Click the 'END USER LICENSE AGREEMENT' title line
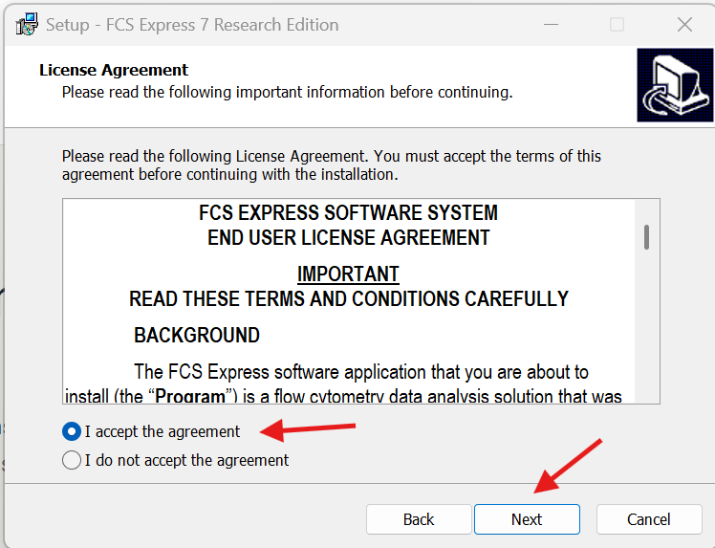 (348, 238)
